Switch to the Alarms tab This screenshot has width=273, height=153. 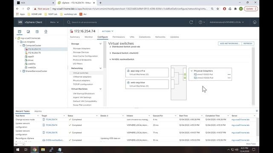click(x=38, y=111)
